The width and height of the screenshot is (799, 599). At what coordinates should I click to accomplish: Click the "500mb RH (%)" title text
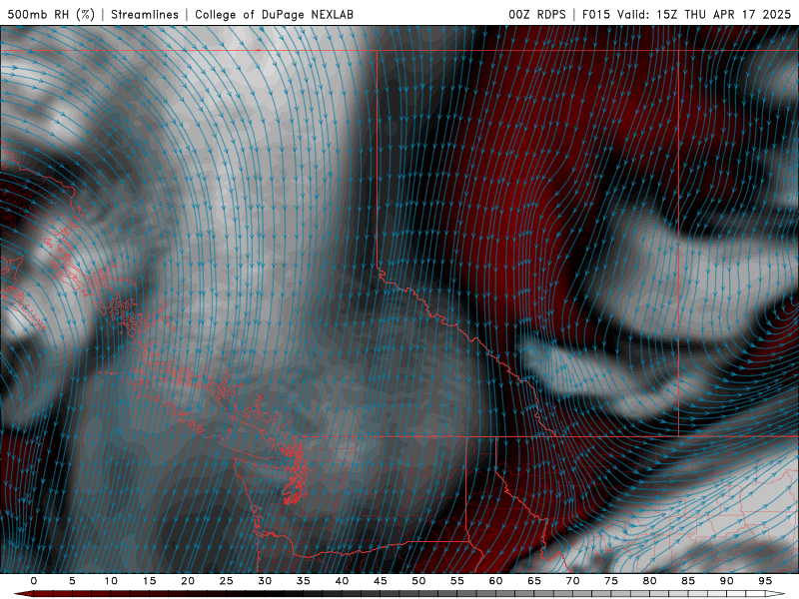tap(51, 14)
